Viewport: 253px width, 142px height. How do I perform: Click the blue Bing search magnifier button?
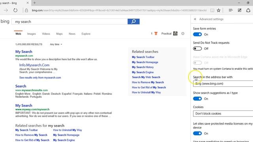point(134,21)
